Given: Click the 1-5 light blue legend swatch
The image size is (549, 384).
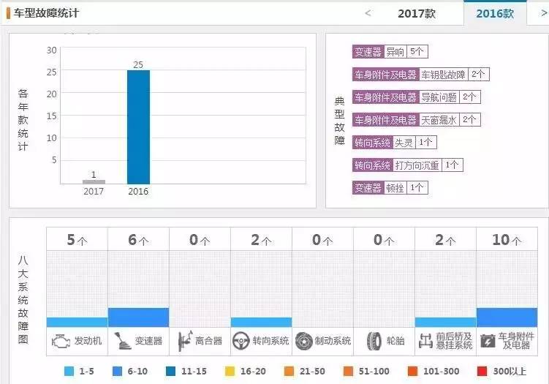Looking at the screenshot, I should (69, 371).
